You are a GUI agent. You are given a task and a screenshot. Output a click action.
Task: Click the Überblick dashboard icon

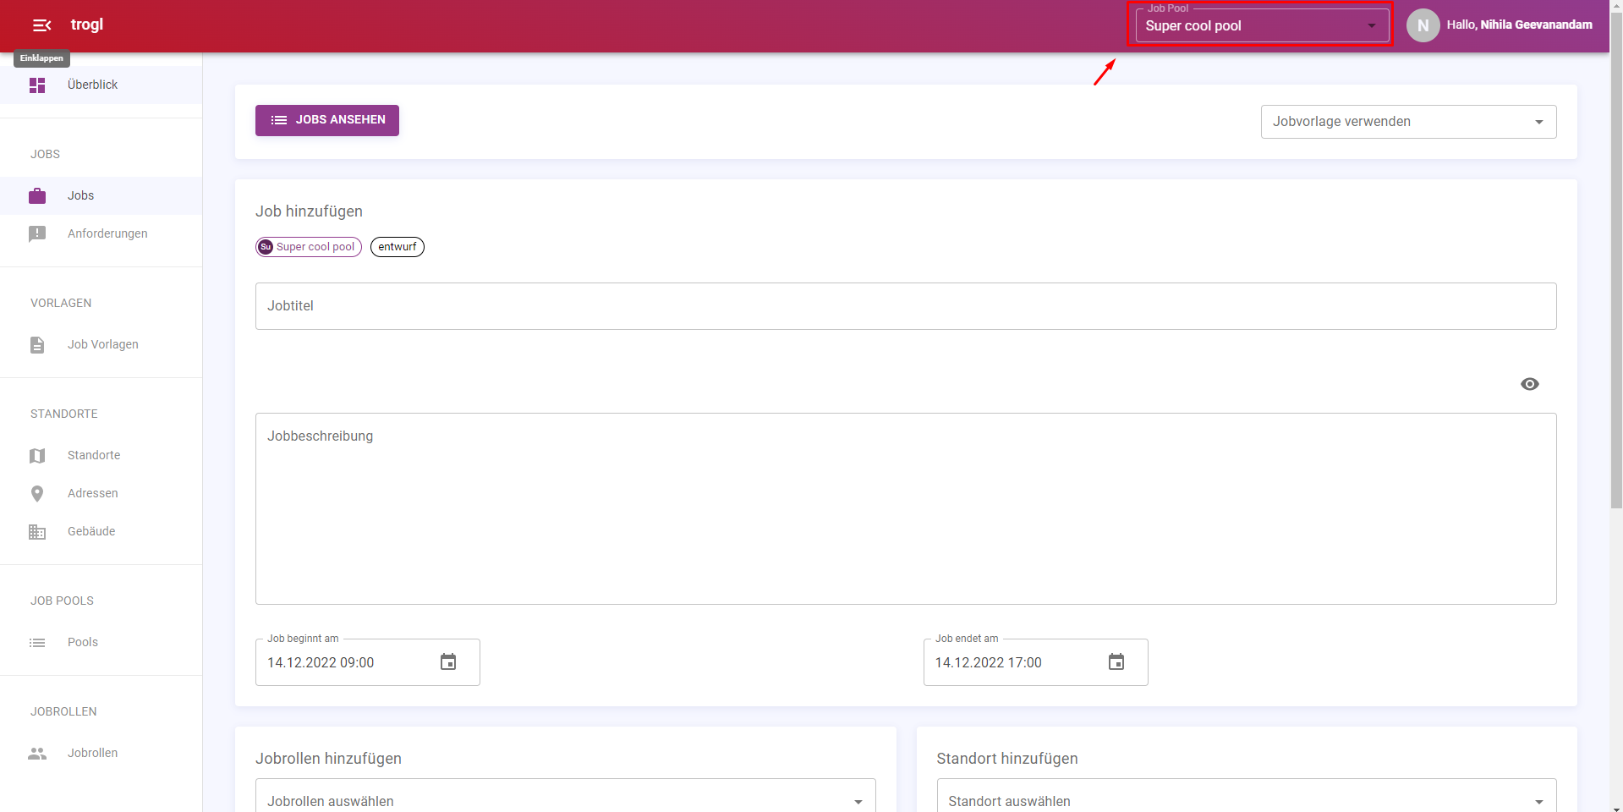click(x=37, y=85)
